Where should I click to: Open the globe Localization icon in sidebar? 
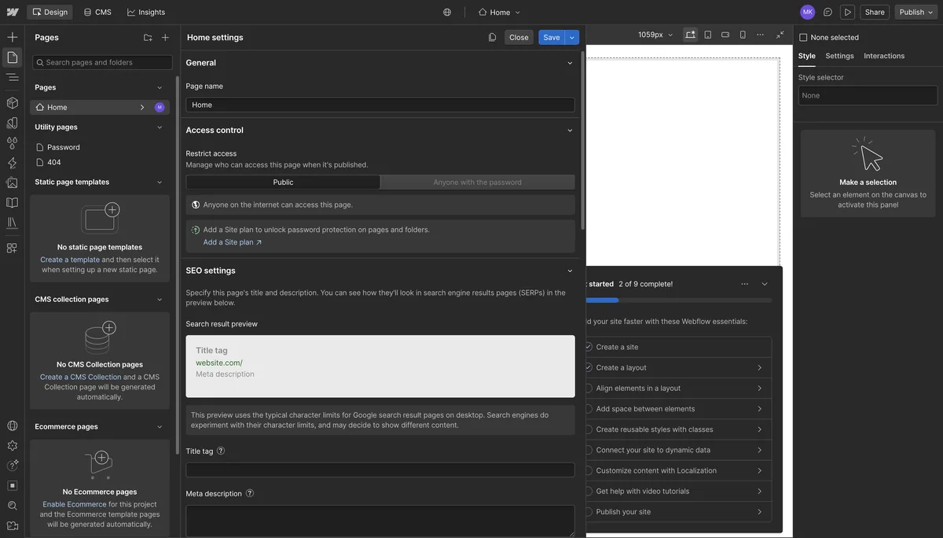[12, 426]
